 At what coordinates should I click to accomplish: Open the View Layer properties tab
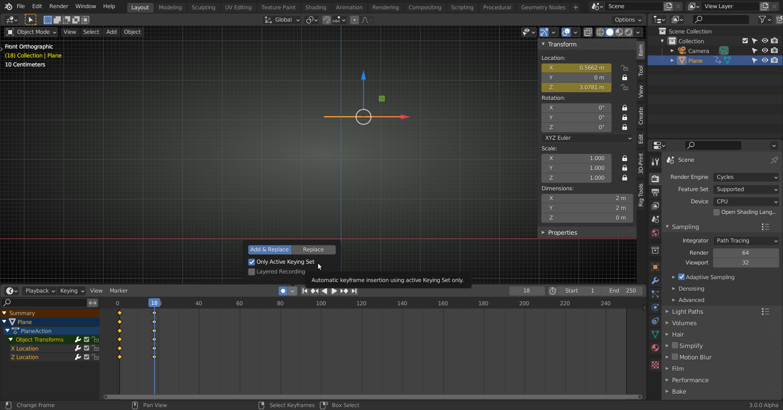click(x=655, y=206)
